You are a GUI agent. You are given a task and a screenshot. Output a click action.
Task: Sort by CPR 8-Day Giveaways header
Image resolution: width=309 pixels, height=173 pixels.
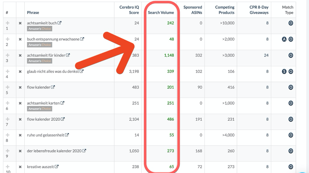point(259,10)
